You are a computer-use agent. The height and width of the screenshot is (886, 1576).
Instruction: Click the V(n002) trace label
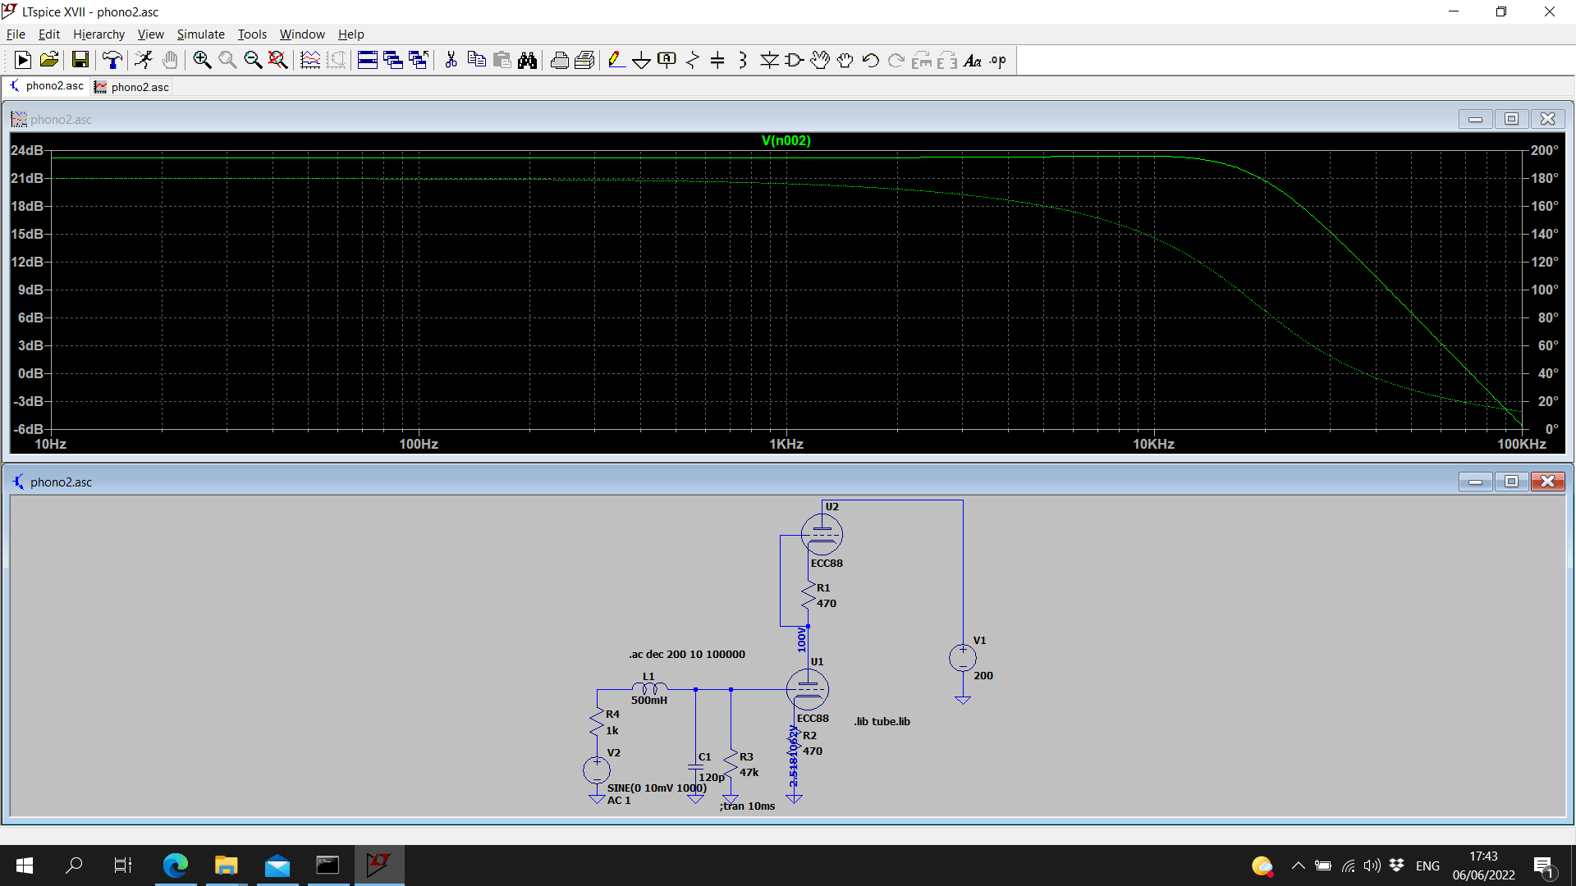point(786,140)
